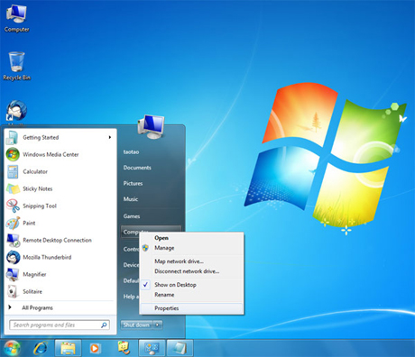Viewport: 415px width, 357px height.
Task: Expand the Getting Started submenu arrow
Action: (x=110, y=137)
